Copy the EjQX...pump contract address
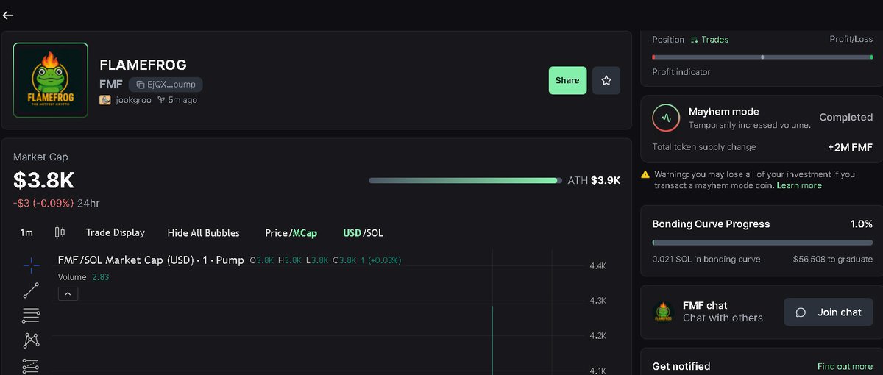Image resolution: width=883 pixels, height=375 pixels. click(166, 85)
